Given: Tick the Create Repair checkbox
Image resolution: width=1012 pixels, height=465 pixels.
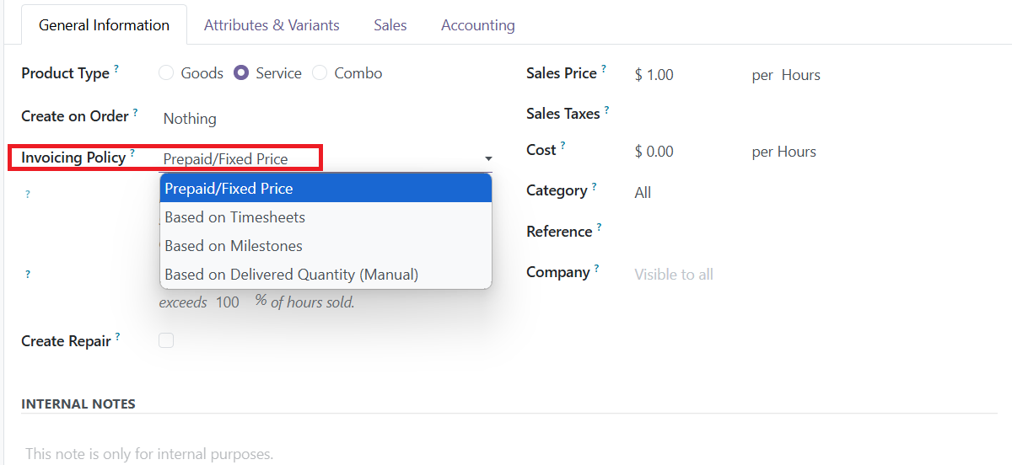Looking at the screenshot, I should (166, 340).
